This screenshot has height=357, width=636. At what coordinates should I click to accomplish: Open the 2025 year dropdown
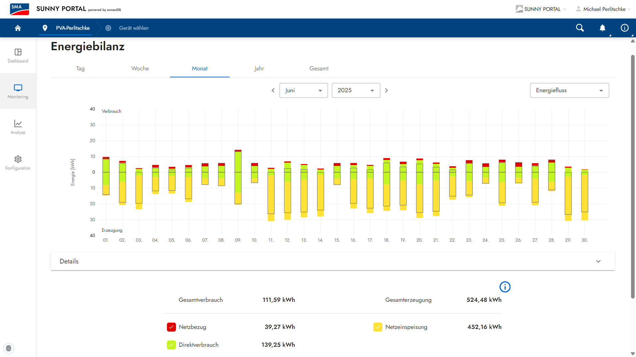point(356,91)
